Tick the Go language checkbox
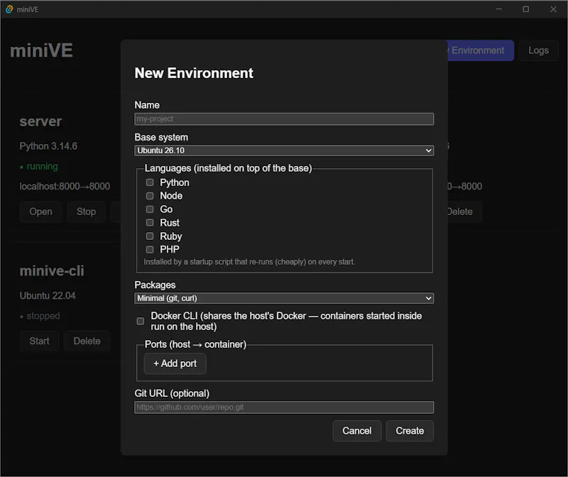This screenshot has height=477, width=568. click(x=150, y=209)
